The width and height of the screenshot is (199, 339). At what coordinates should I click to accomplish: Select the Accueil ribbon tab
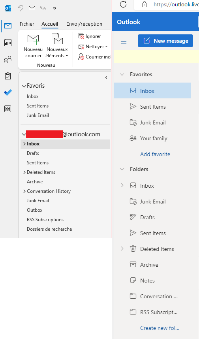[50, 24]
